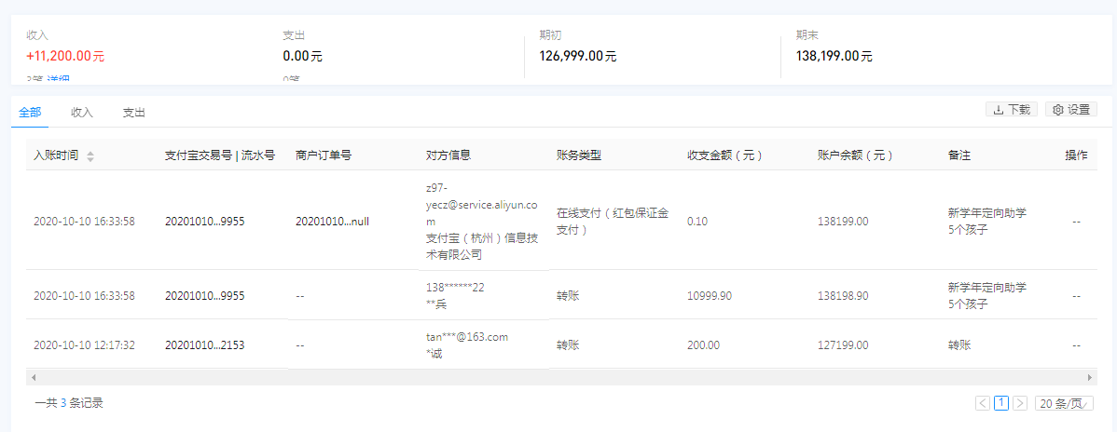The height and width of the screenshot is (432, 1117).
Task: Go to next page arrow
Action: click(x=1020, y=403)
